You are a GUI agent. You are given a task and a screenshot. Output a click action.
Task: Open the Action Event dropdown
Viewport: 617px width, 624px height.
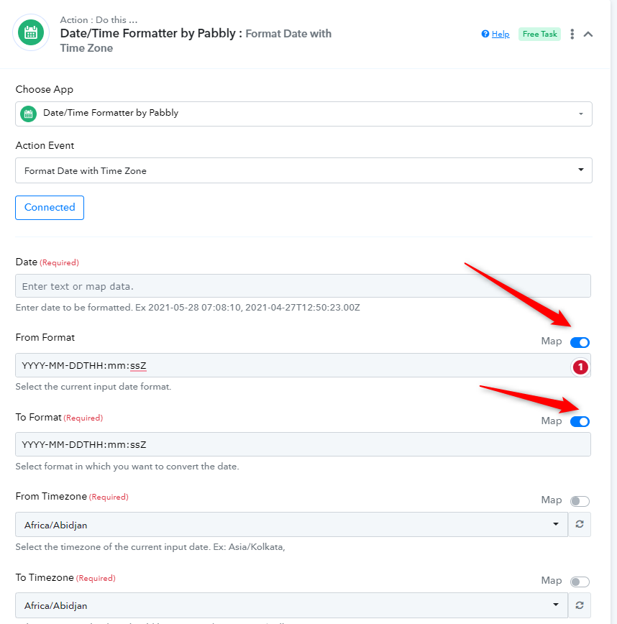[303, 170]
